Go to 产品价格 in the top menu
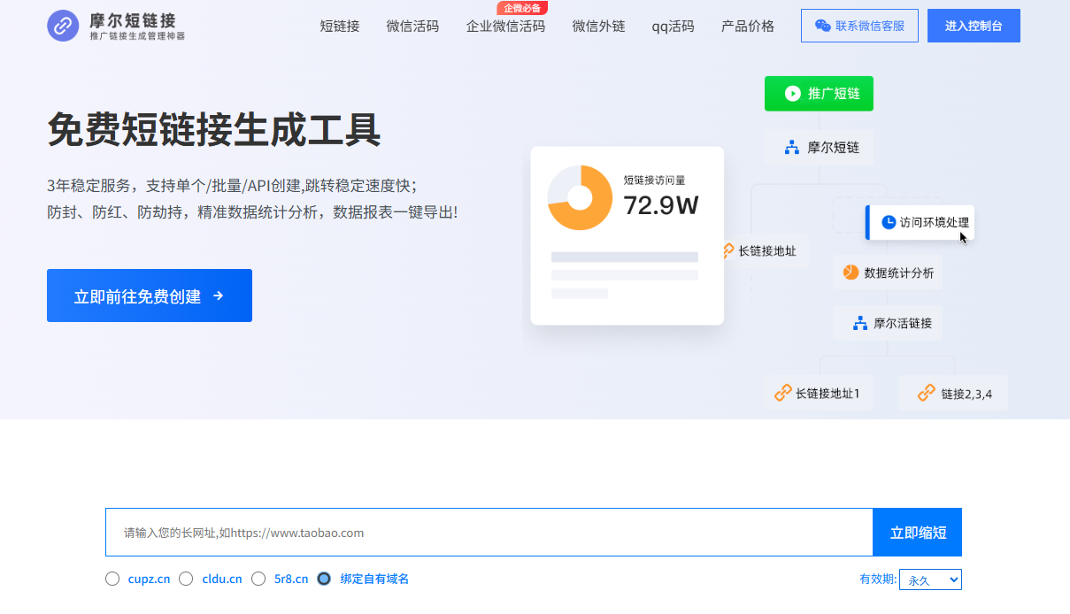 748,26
